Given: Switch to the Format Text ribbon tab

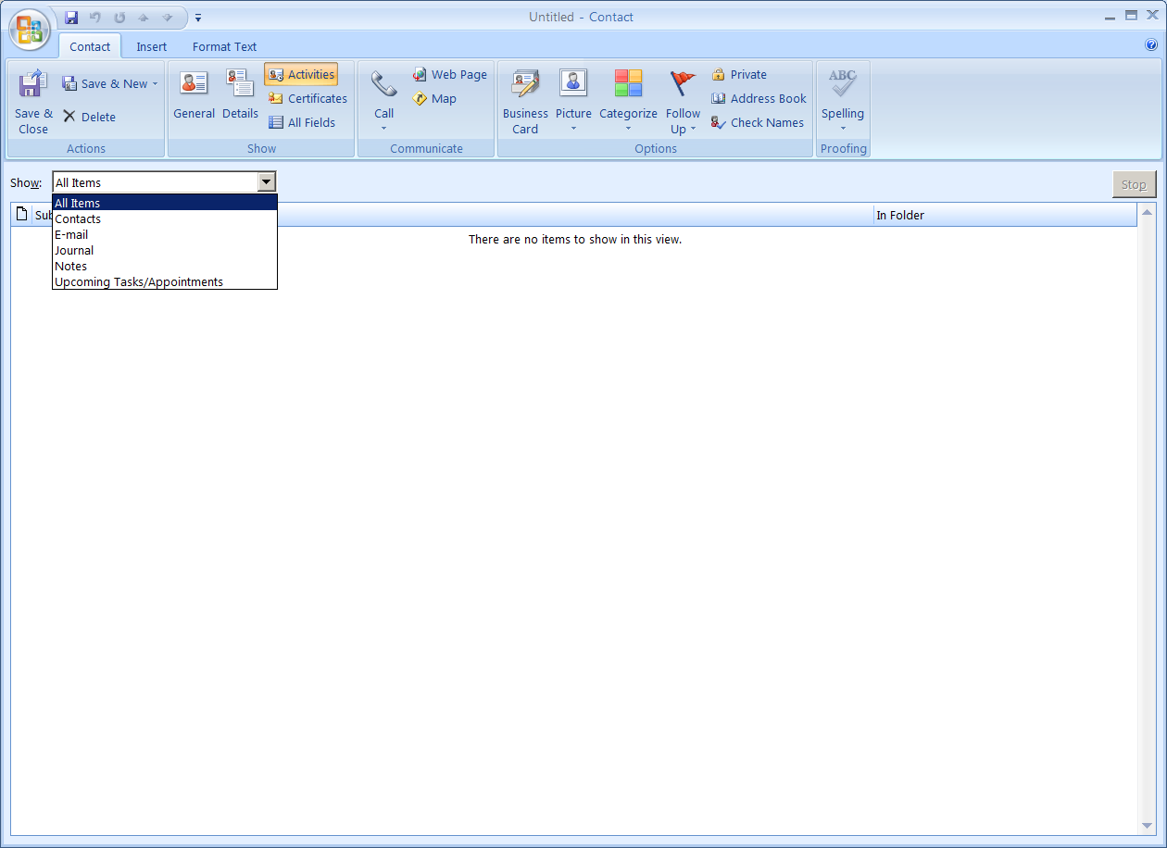Looking at the screenshot, I should (x=225, y=46).
